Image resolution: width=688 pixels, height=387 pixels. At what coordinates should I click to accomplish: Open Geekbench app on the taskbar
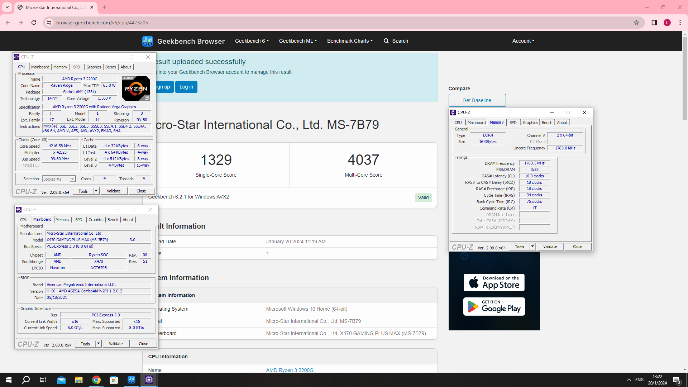click(132, 380)
